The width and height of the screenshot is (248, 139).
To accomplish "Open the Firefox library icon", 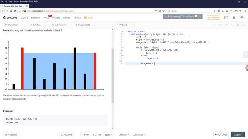I will (219, 11).
